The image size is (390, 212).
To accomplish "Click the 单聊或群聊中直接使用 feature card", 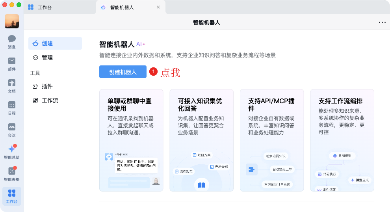I will pos(131,140).
